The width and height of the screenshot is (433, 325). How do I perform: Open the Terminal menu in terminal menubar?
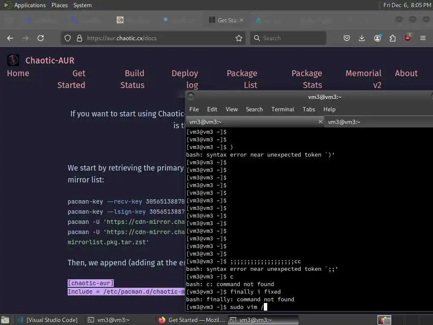coord(282,109)
